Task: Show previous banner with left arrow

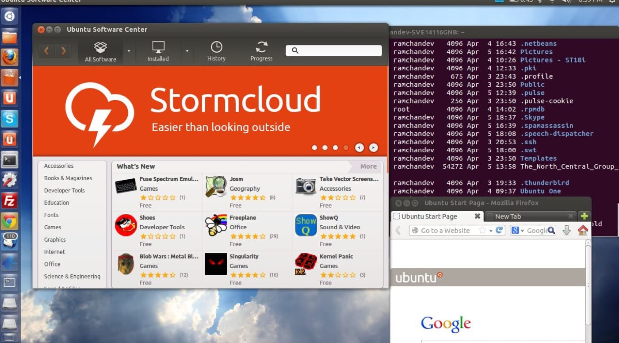Action: pyautogui.click(x=359, y=147)
